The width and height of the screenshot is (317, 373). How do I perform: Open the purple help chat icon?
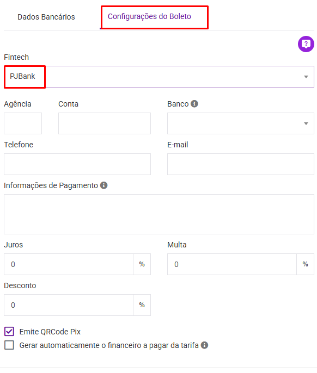tap(306, 44)
